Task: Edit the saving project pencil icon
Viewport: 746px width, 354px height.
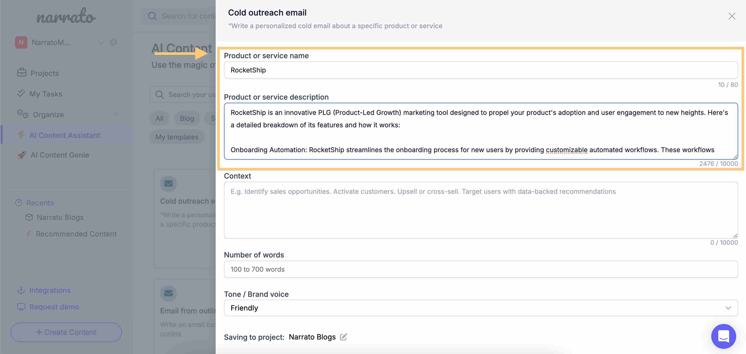Action: pyautogui.click(x=343, y=337)
